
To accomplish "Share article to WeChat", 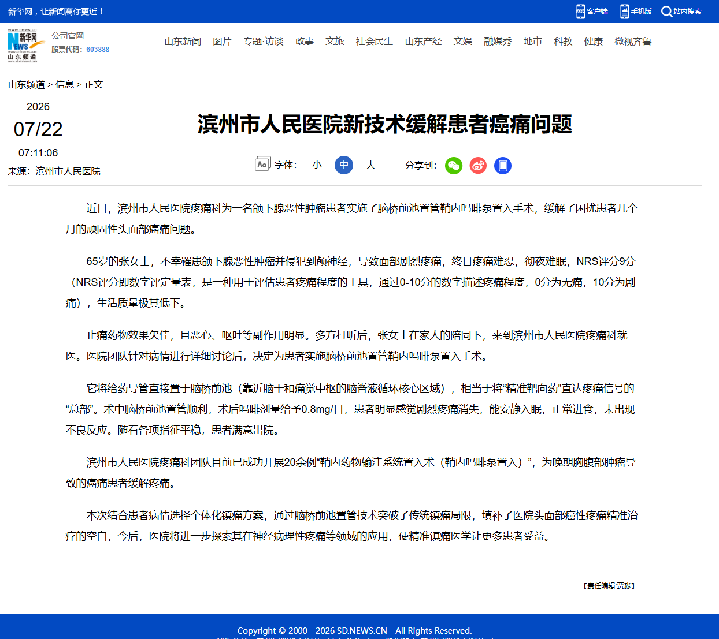I will tap(454, 166).
